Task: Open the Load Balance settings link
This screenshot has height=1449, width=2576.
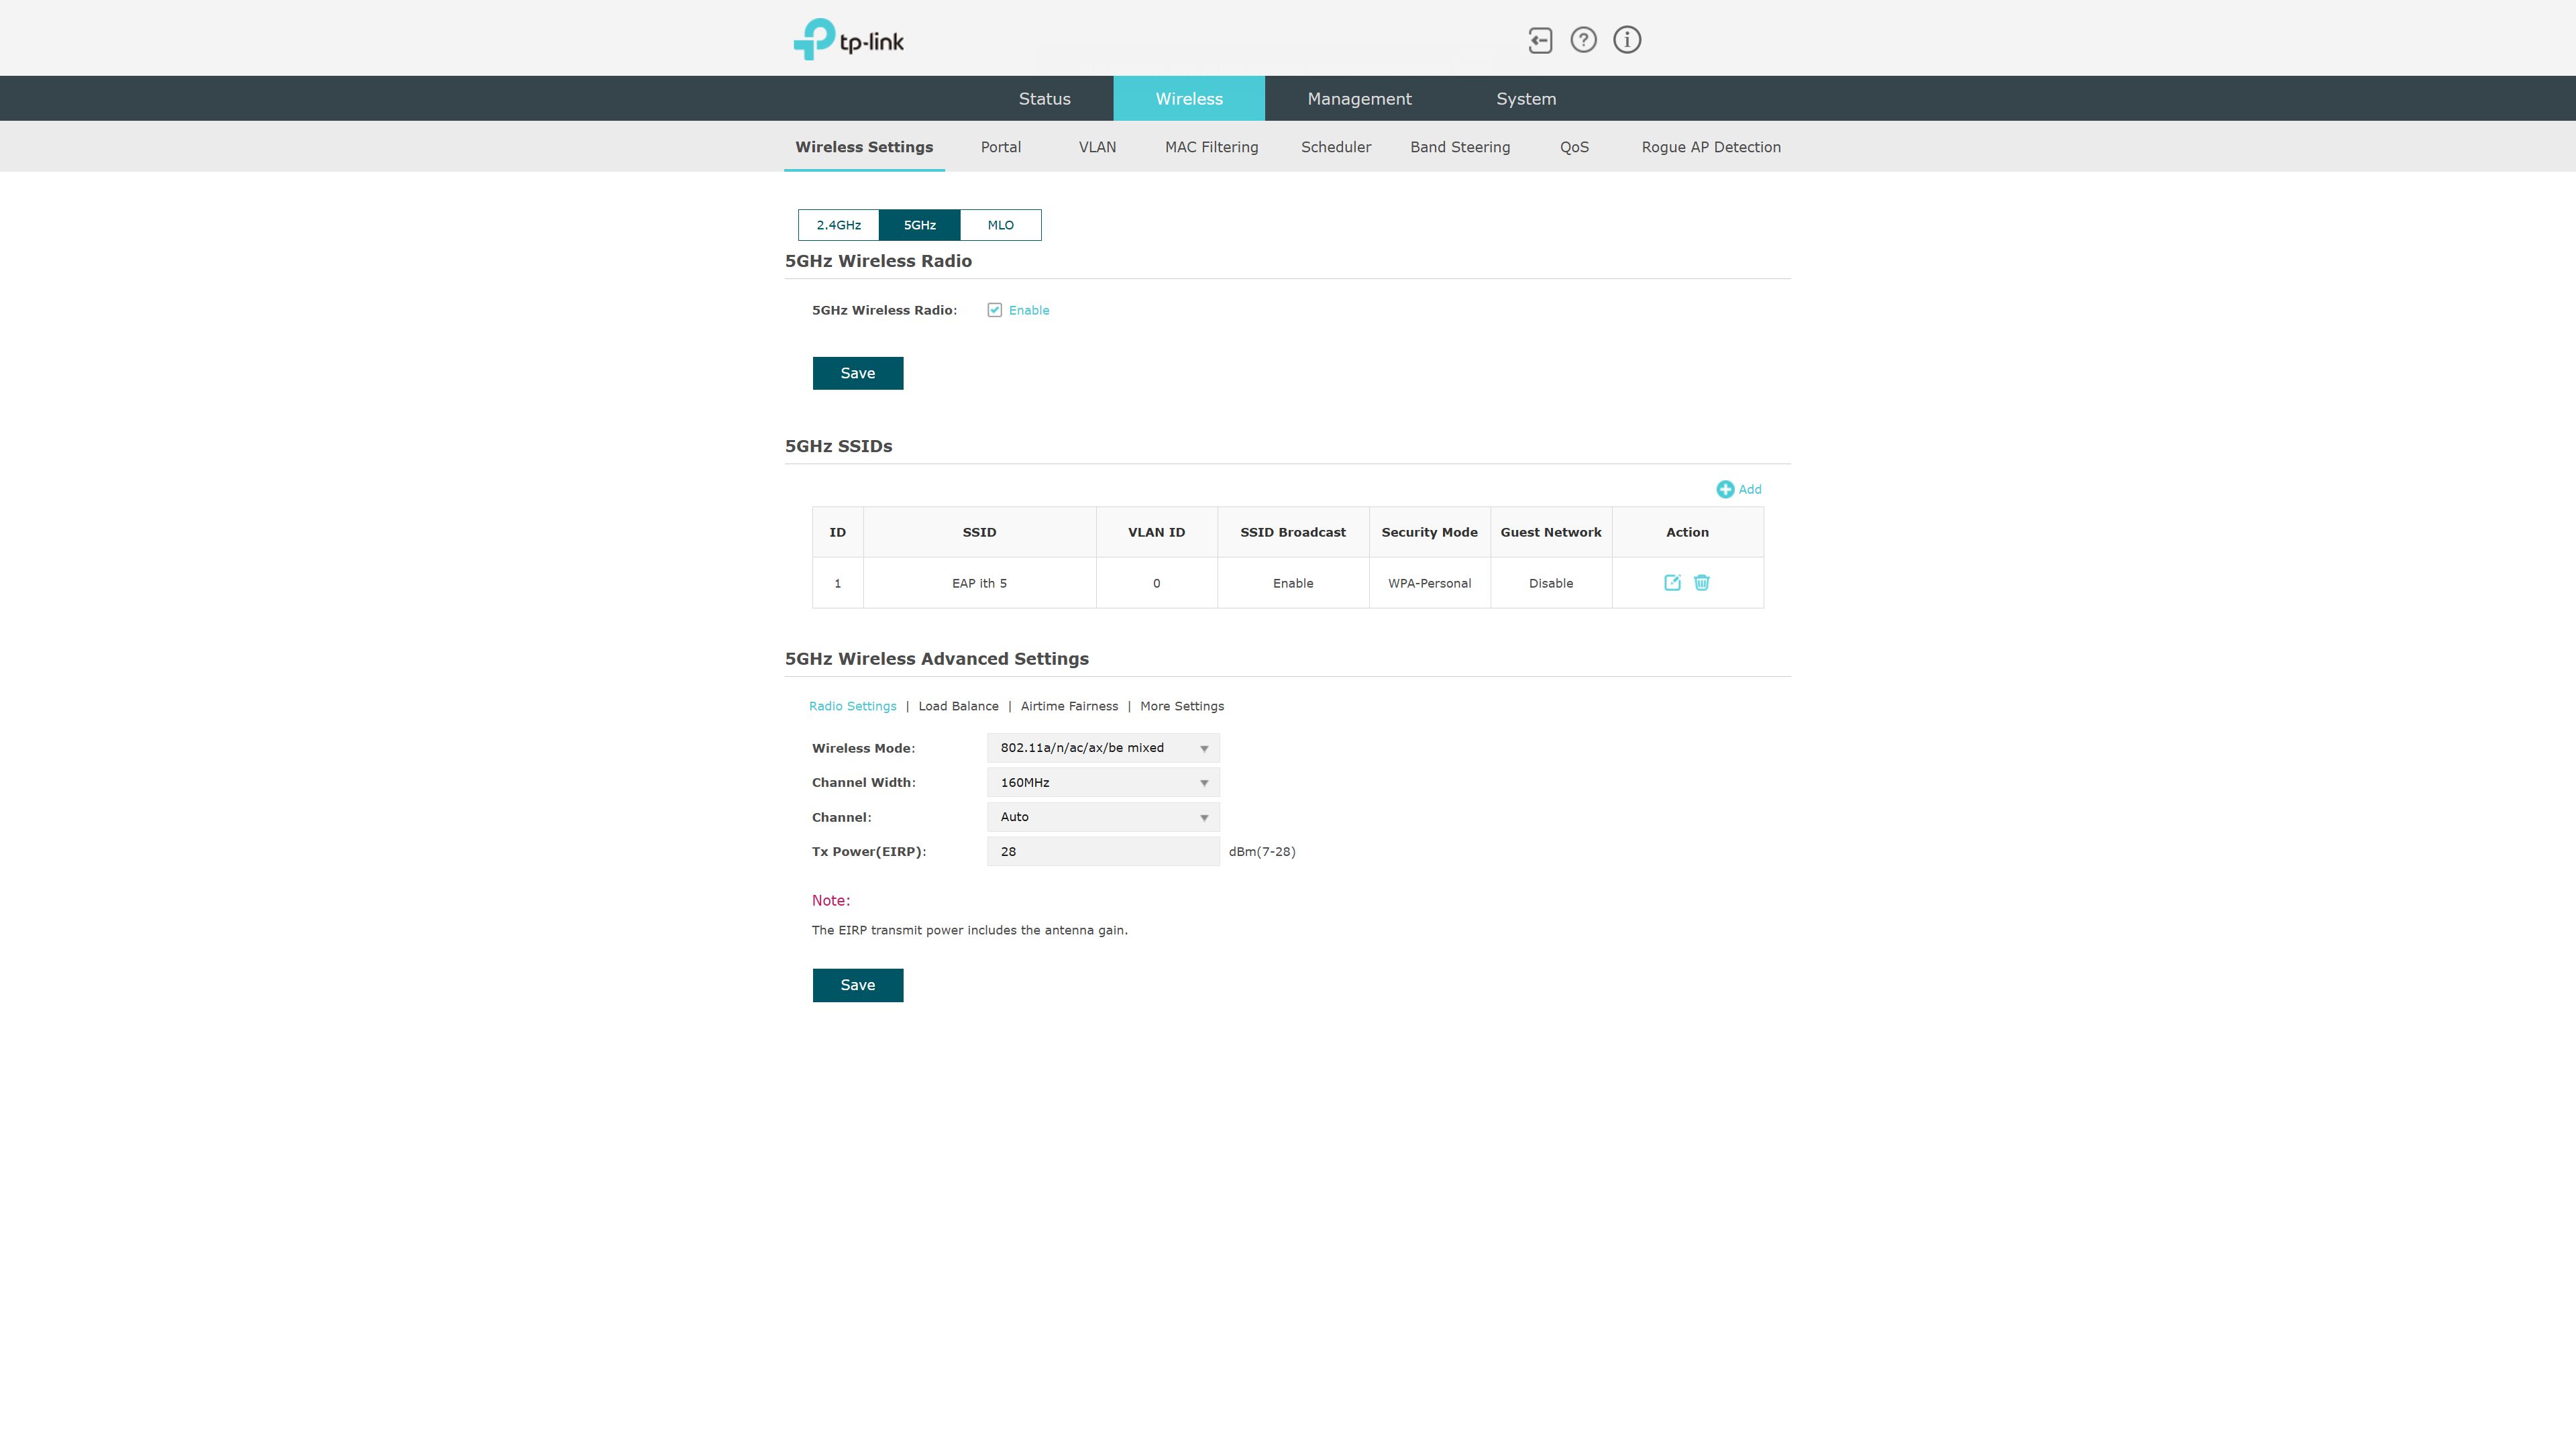Action: [958, 706]
